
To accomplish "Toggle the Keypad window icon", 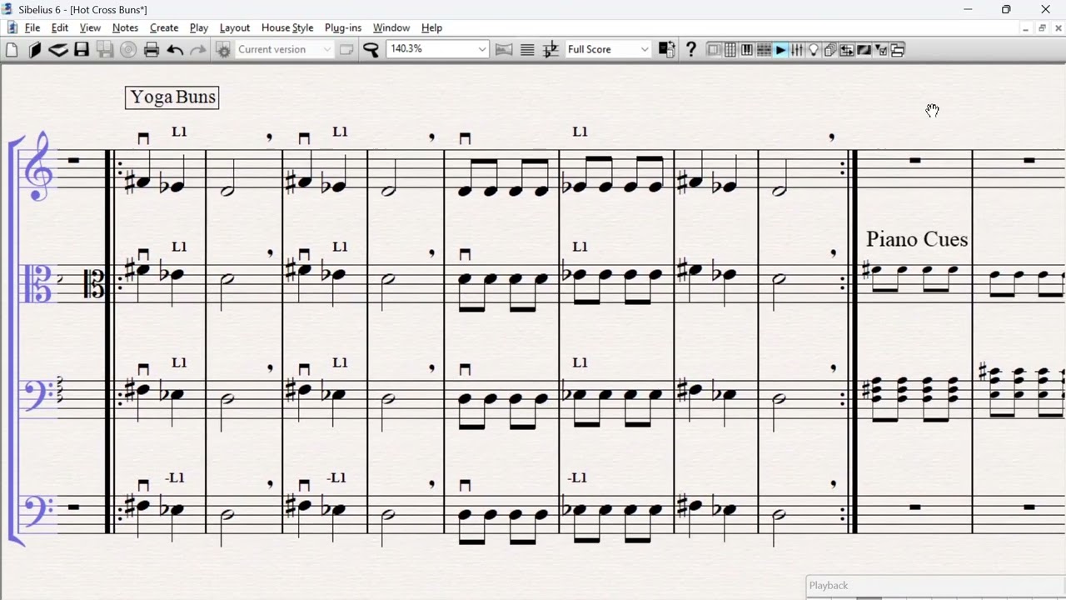I will [x=730, y=50].
